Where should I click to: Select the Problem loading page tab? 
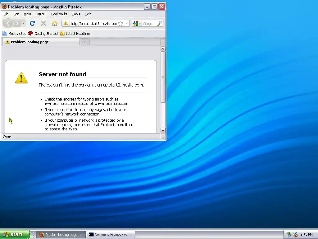tap(41, 42)
